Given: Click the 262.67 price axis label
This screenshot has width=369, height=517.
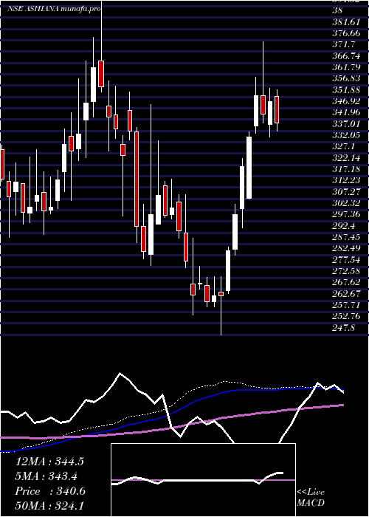Looking at the screenshot, I should 346,294.
